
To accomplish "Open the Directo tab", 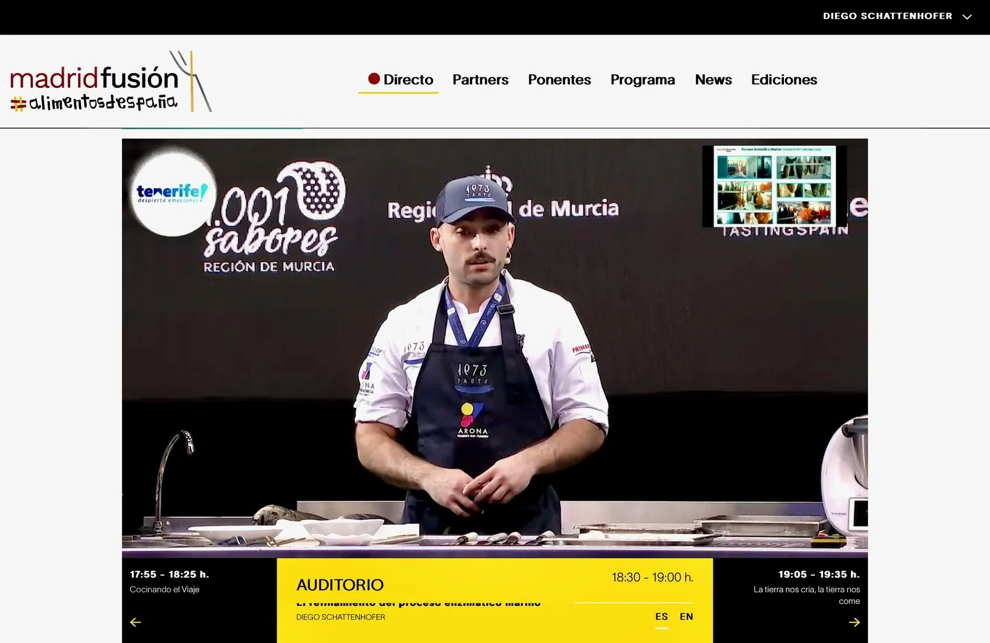I will [400, 80].
